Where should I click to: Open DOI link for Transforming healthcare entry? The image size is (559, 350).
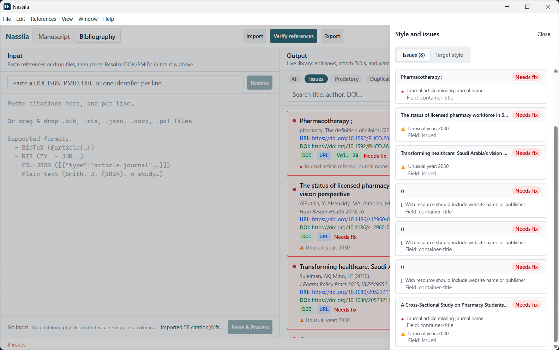pyautogui.click(x=351, y=300)
